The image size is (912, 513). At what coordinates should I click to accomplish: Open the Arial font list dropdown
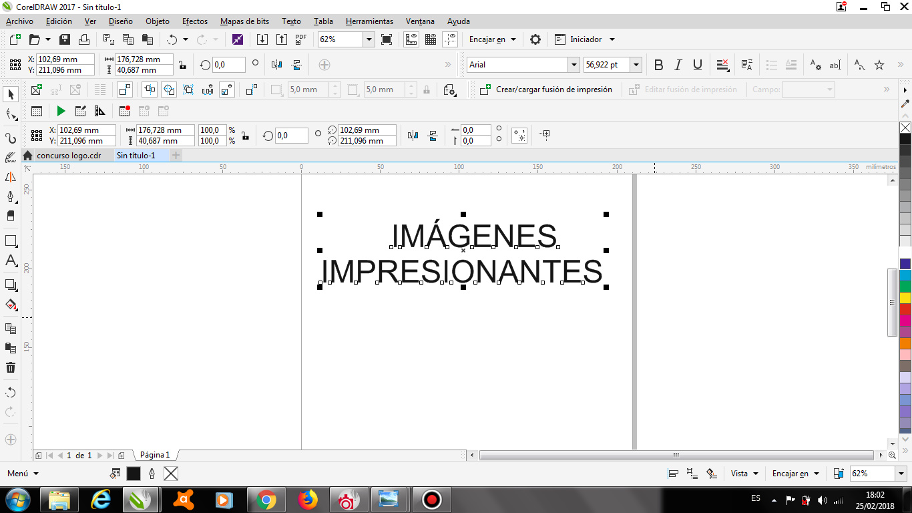pos(574,65)
